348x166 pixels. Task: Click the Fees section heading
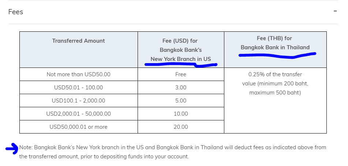coord(15,12)
